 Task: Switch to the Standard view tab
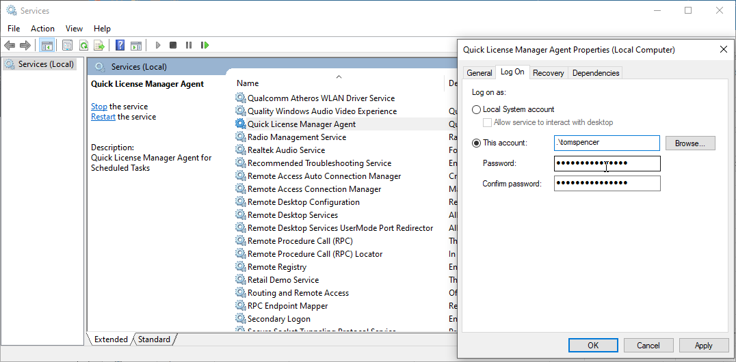click(x=155, y=339)
